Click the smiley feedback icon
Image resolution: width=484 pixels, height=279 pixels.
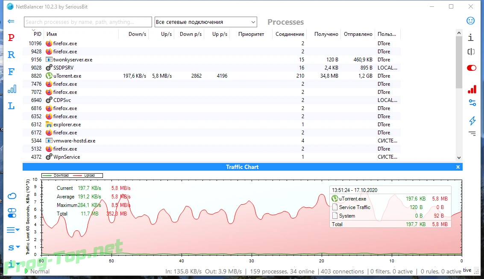click(x=470, y=20)
